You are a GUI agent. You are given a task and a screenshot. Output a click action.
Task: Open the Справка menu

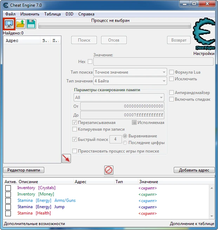(86, 14)
